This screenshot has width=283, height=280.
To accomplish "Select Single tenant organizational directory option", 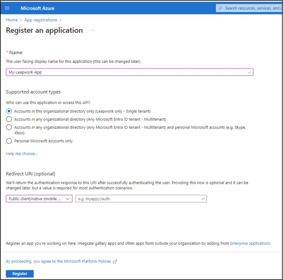I will click(9, 111).
